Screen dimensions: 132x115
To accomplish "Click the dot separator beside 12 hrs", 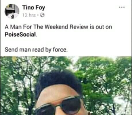I will [38, 15].
